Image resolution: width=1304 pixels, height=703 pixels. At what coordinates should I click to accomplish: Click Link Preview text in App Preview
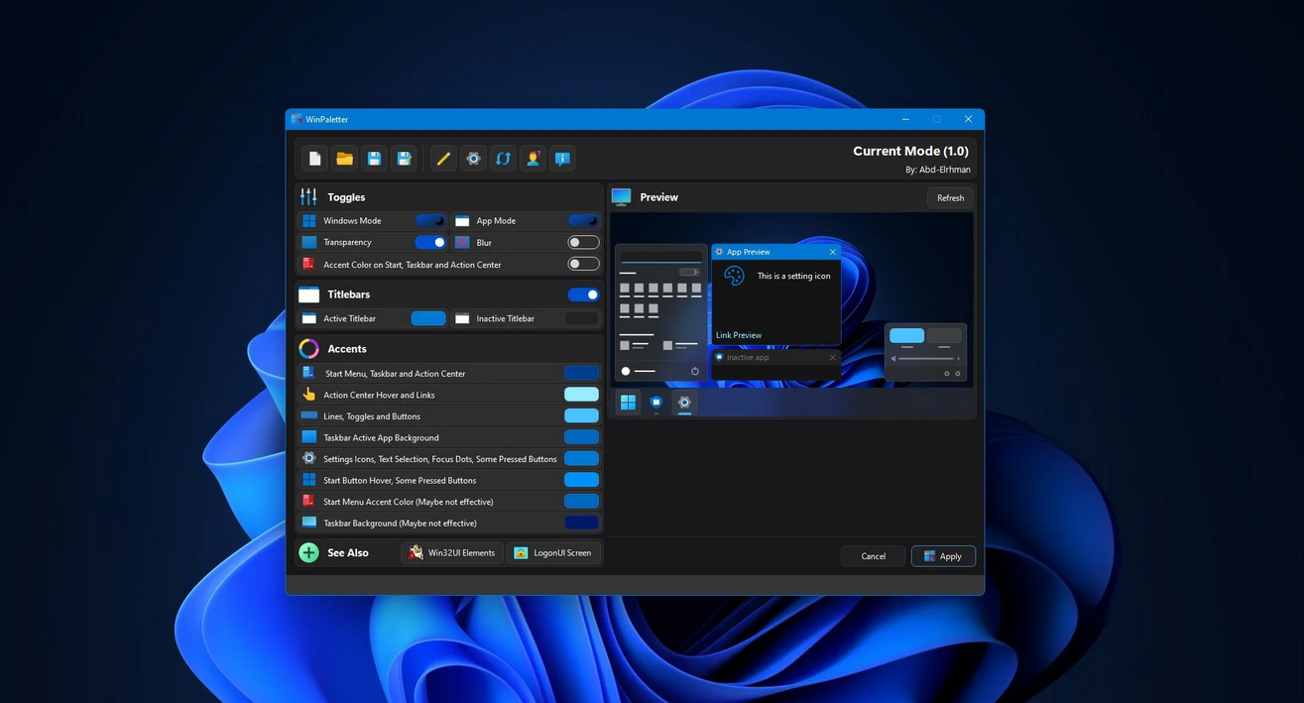click(739, 335)
